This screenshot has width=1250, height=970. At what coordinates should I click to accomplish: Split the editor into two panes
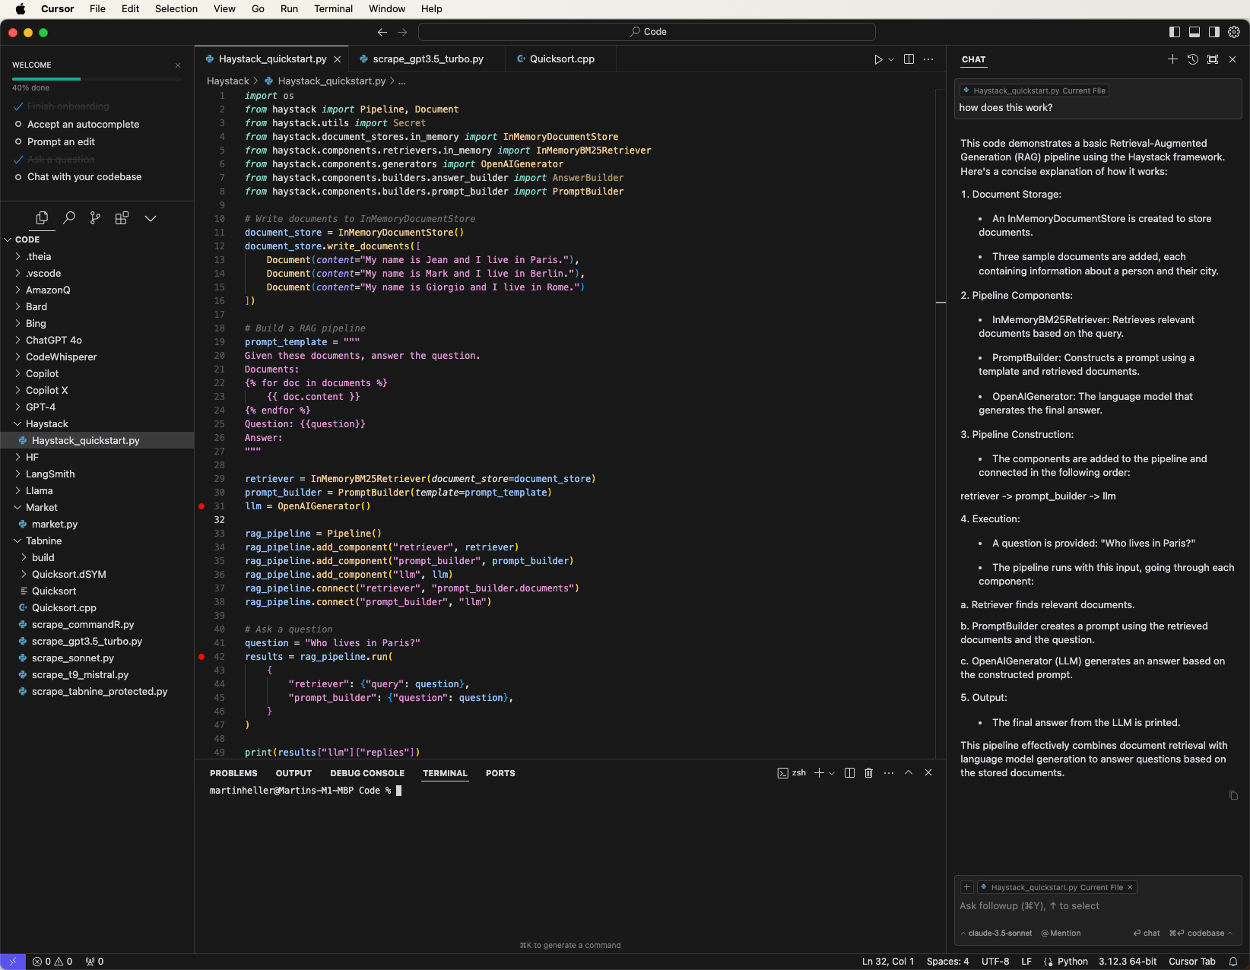[909, 59]
